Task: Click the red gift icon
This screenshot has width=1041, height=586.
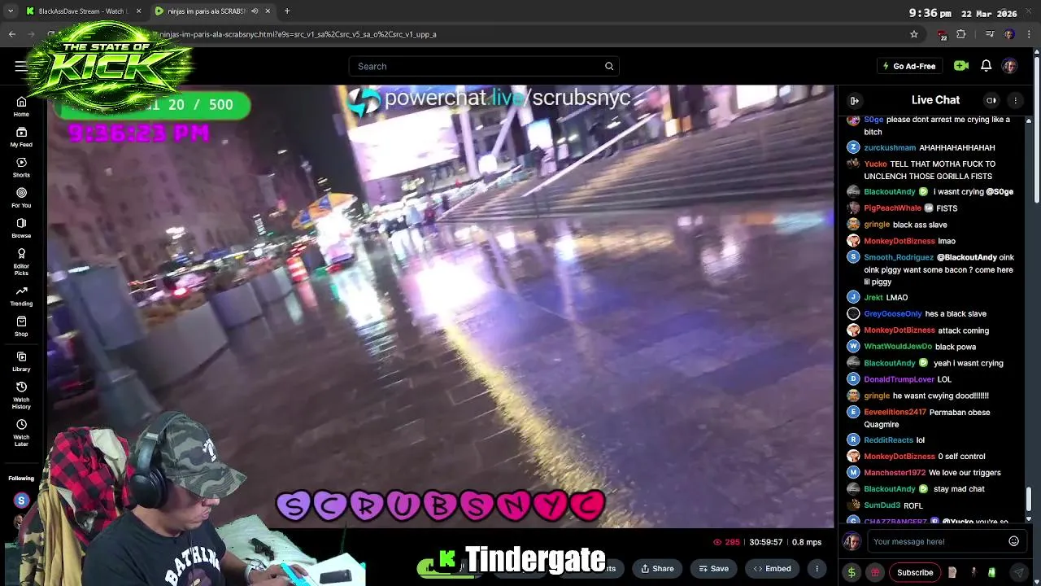Action: 875,572
